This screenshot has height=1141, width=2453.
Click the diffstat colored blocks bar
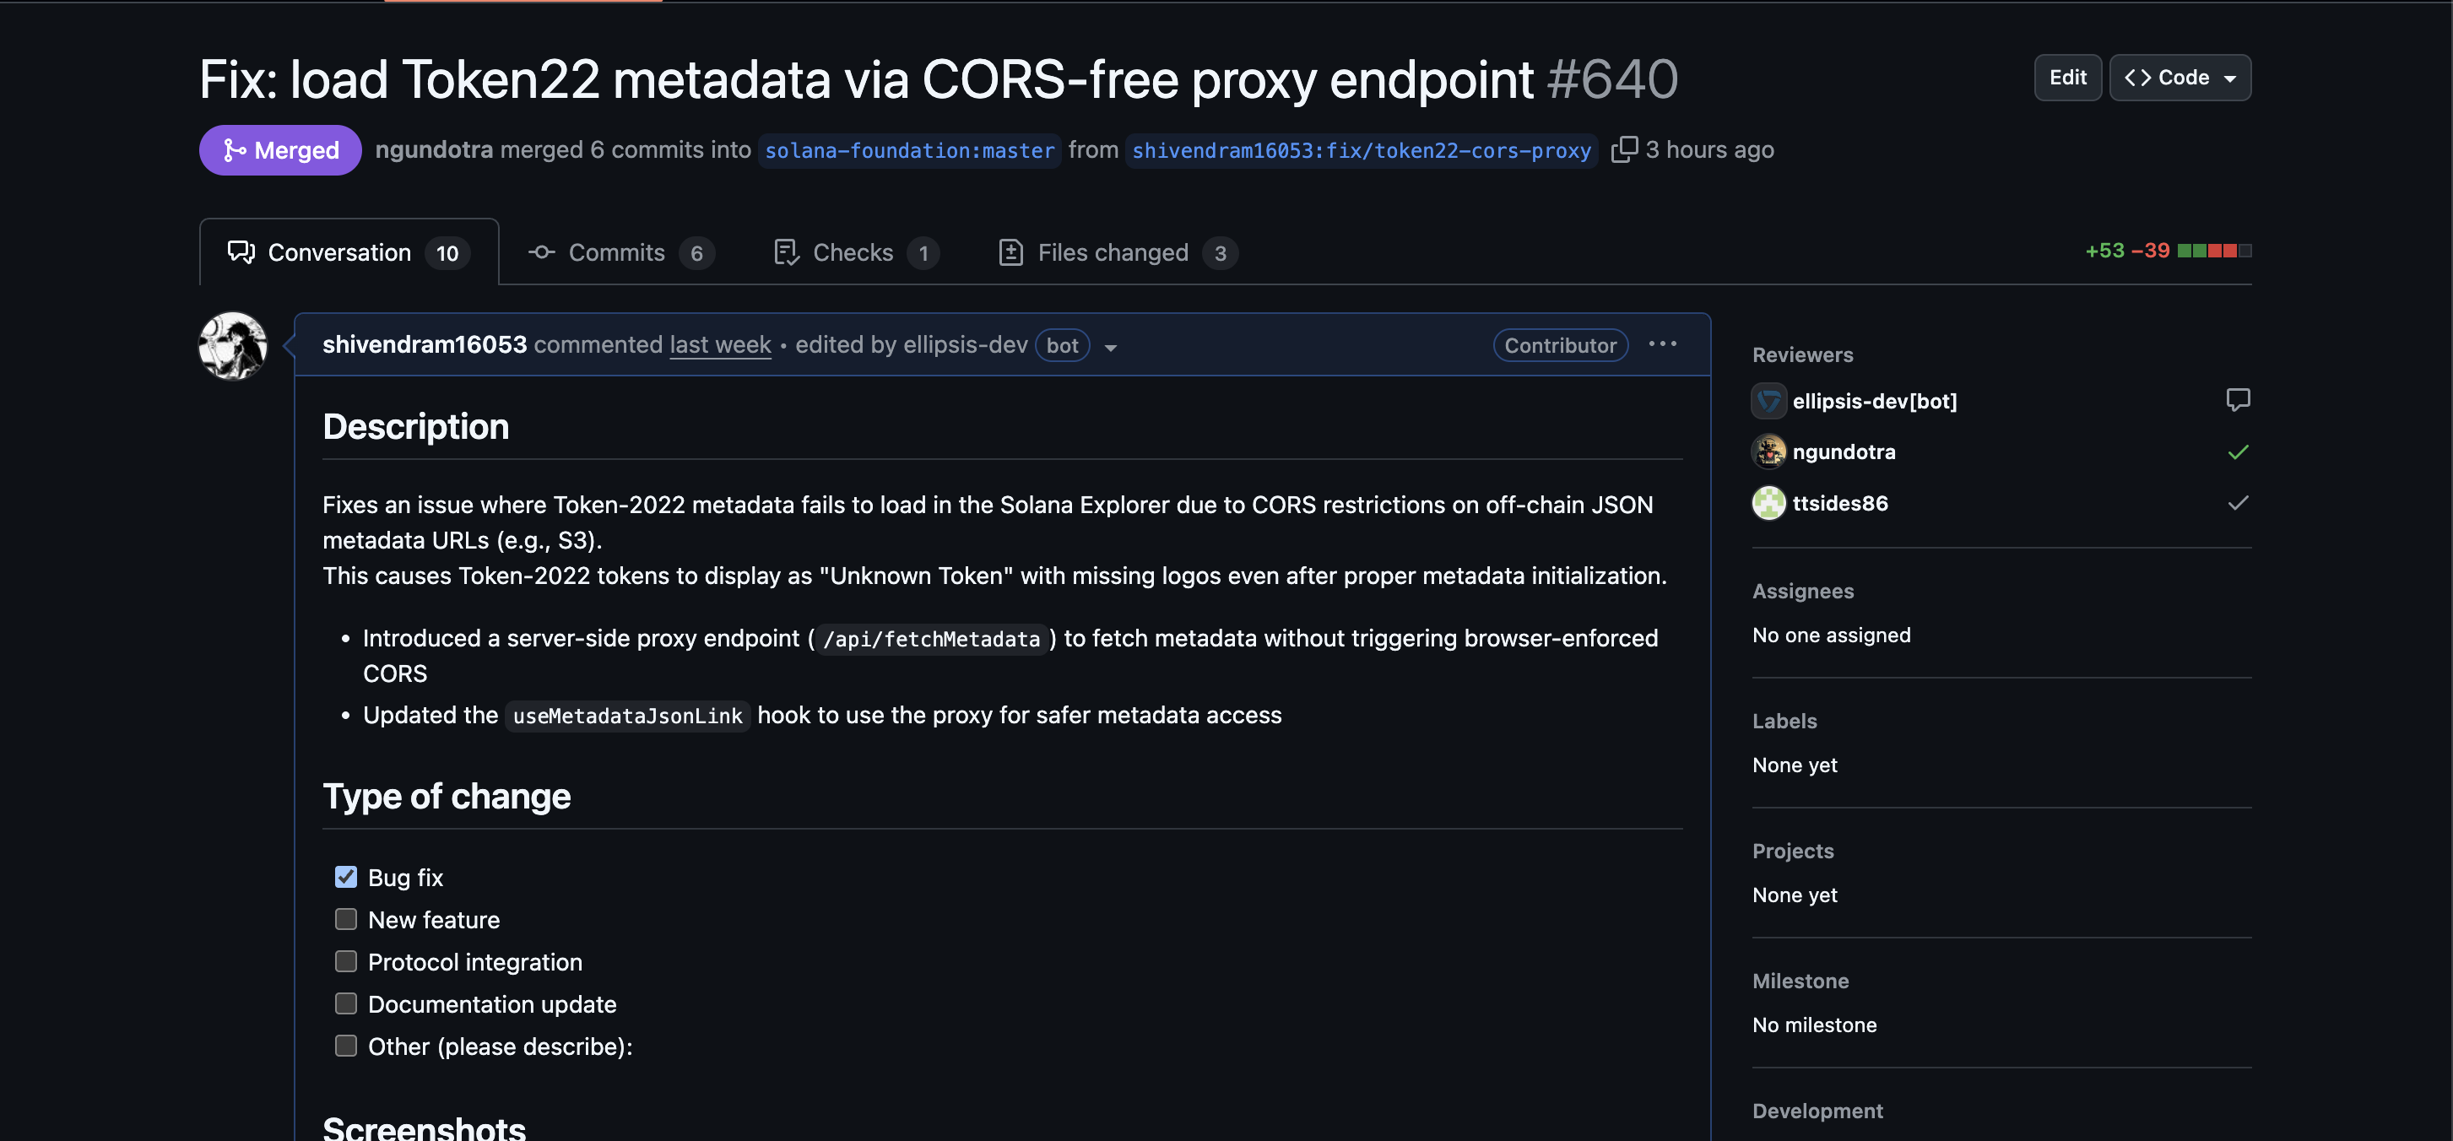click(x=2214, y=251)
